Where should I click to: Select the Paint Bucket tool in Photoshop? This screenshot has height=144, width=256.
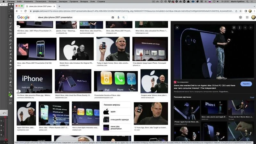[x=11, y=58]
